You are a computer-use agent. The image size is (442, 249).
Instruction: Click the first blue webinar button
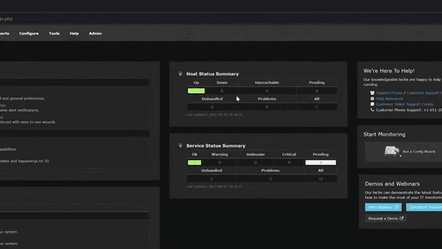(383, 207)
